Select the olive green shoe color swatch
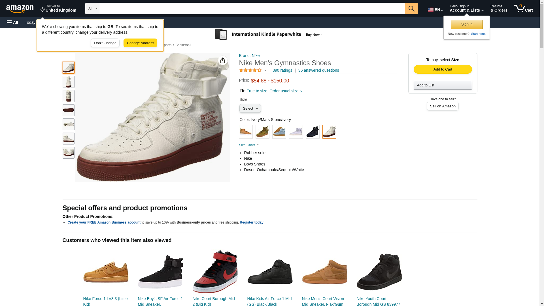The width and height of the screenshot is (544, 306). pos(262,132)
